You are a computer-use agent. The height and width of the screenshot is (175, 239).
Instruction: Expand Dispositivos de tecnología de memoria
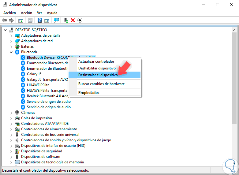[x=11, y=162]
